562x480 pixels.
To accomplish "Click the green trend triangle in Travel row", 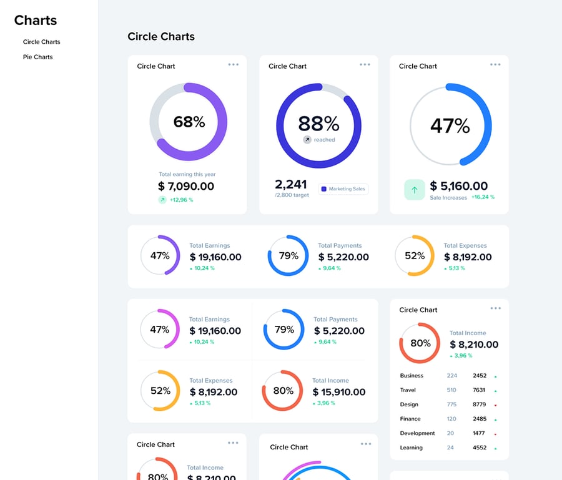I will click(495, 391).
